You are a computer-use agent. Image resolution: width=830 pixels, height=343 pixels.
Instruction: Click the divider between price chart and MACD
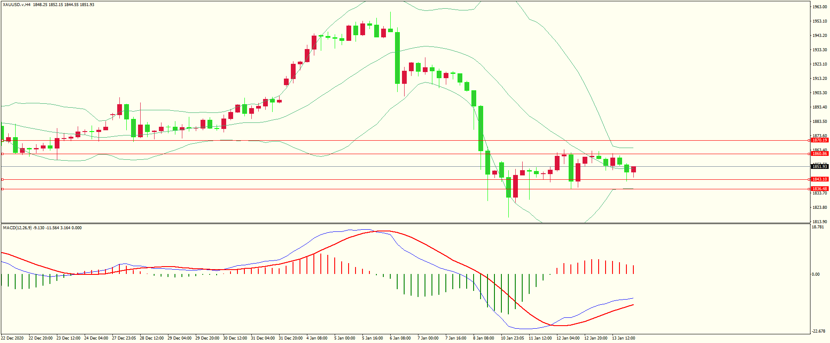coord(405,224)
